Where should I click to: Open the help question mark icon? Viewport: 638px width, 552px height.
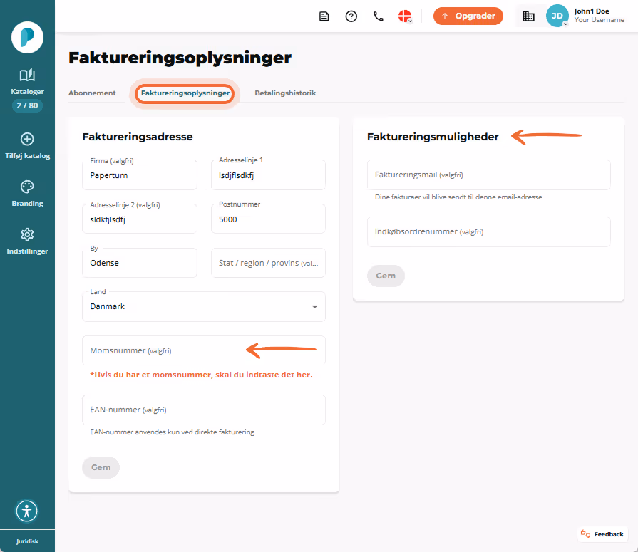pyautogui.click(x=351, y=16)
